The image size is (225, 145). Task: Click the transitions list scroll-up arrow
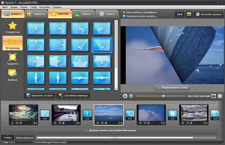coord(116,22)
